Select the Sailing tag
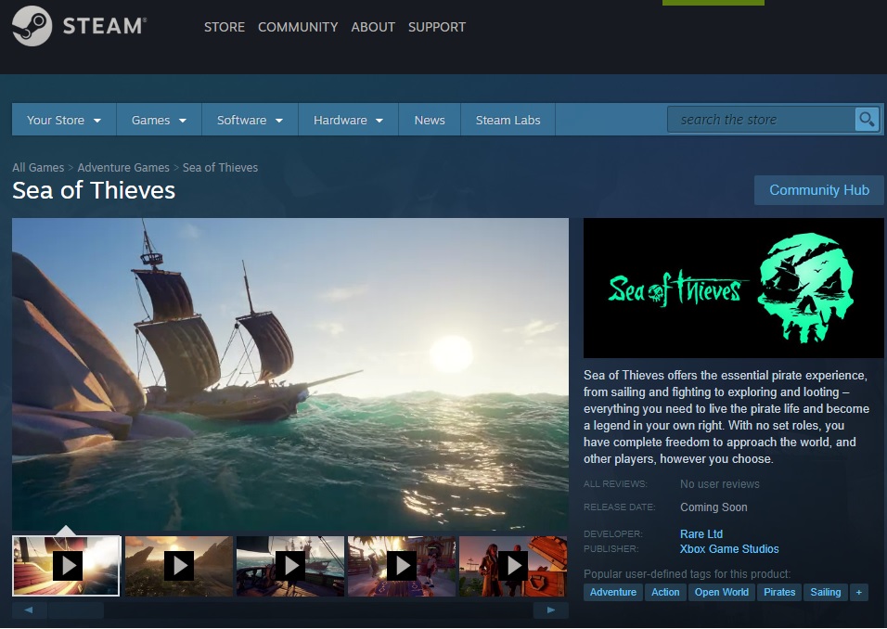887x629 pixels. tap(826, 592)
